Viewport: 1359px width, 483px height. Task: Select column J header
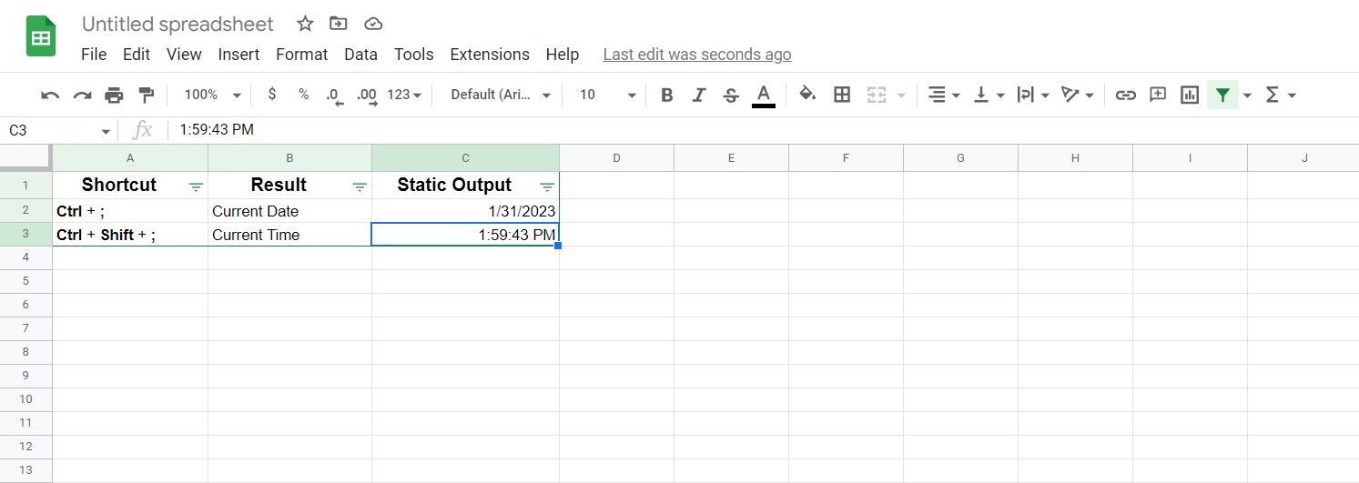click(x=1303, y=158)
